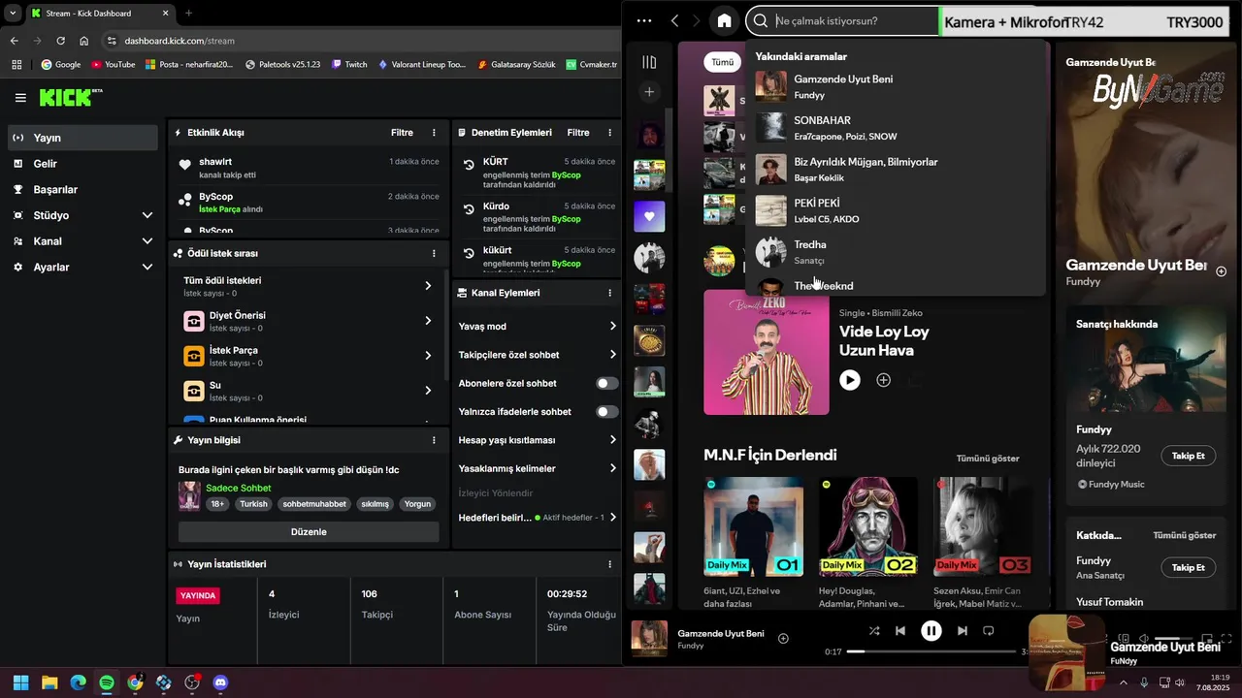
Task: Select Gelir in Kick sidebar
Action: 82,164
